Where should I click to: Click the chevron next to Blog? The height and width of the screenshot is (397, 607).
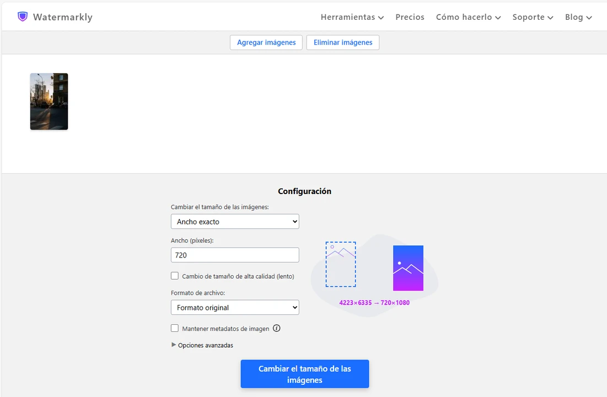click(589, 18)
